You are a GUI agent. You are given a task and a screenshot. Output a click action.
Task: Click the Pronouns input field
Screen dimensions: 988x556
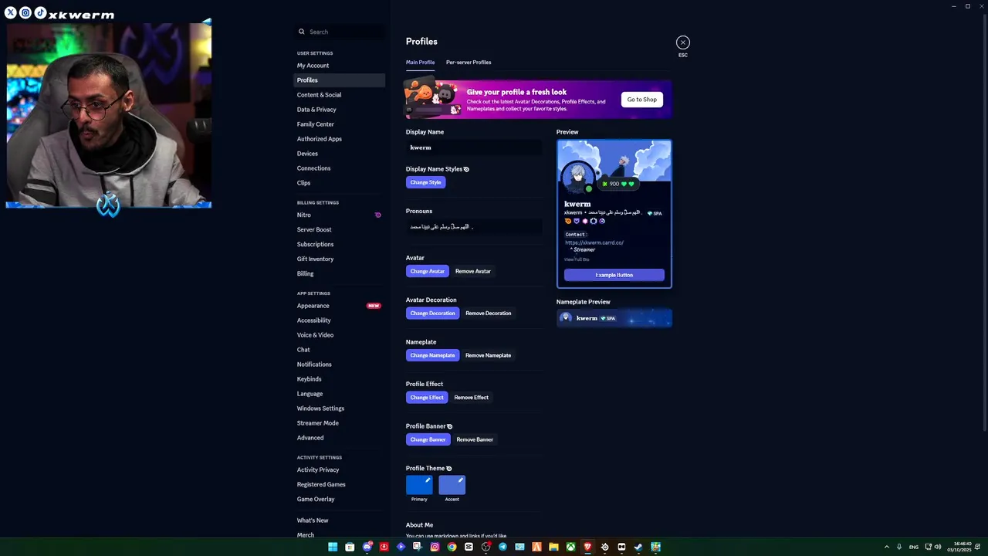(x=474, y=227)
